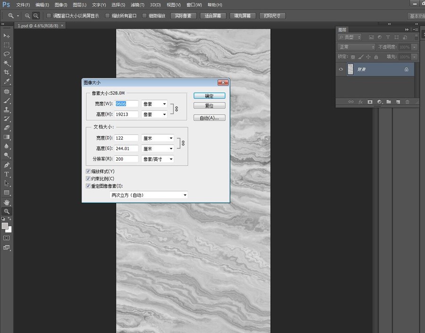This screenshot has width=425, height=333.
Task: Add a layer mask
Action: coord(370,102)
